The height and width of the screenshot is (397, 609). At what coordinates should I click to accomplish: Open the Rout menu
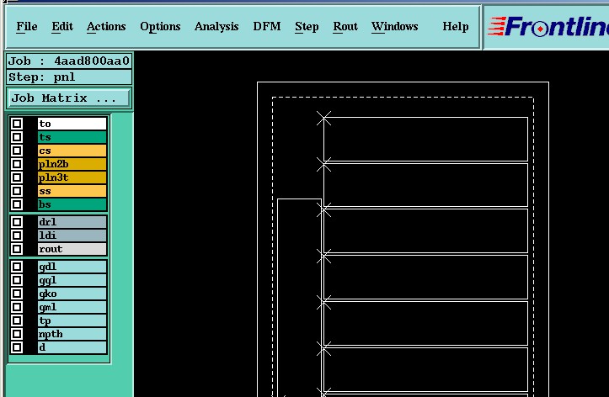(x=345, y=26)
